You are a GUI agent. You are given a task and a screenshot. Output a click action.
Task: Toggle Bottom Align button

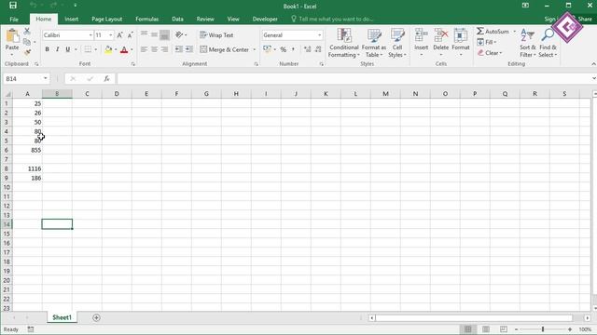164,35
